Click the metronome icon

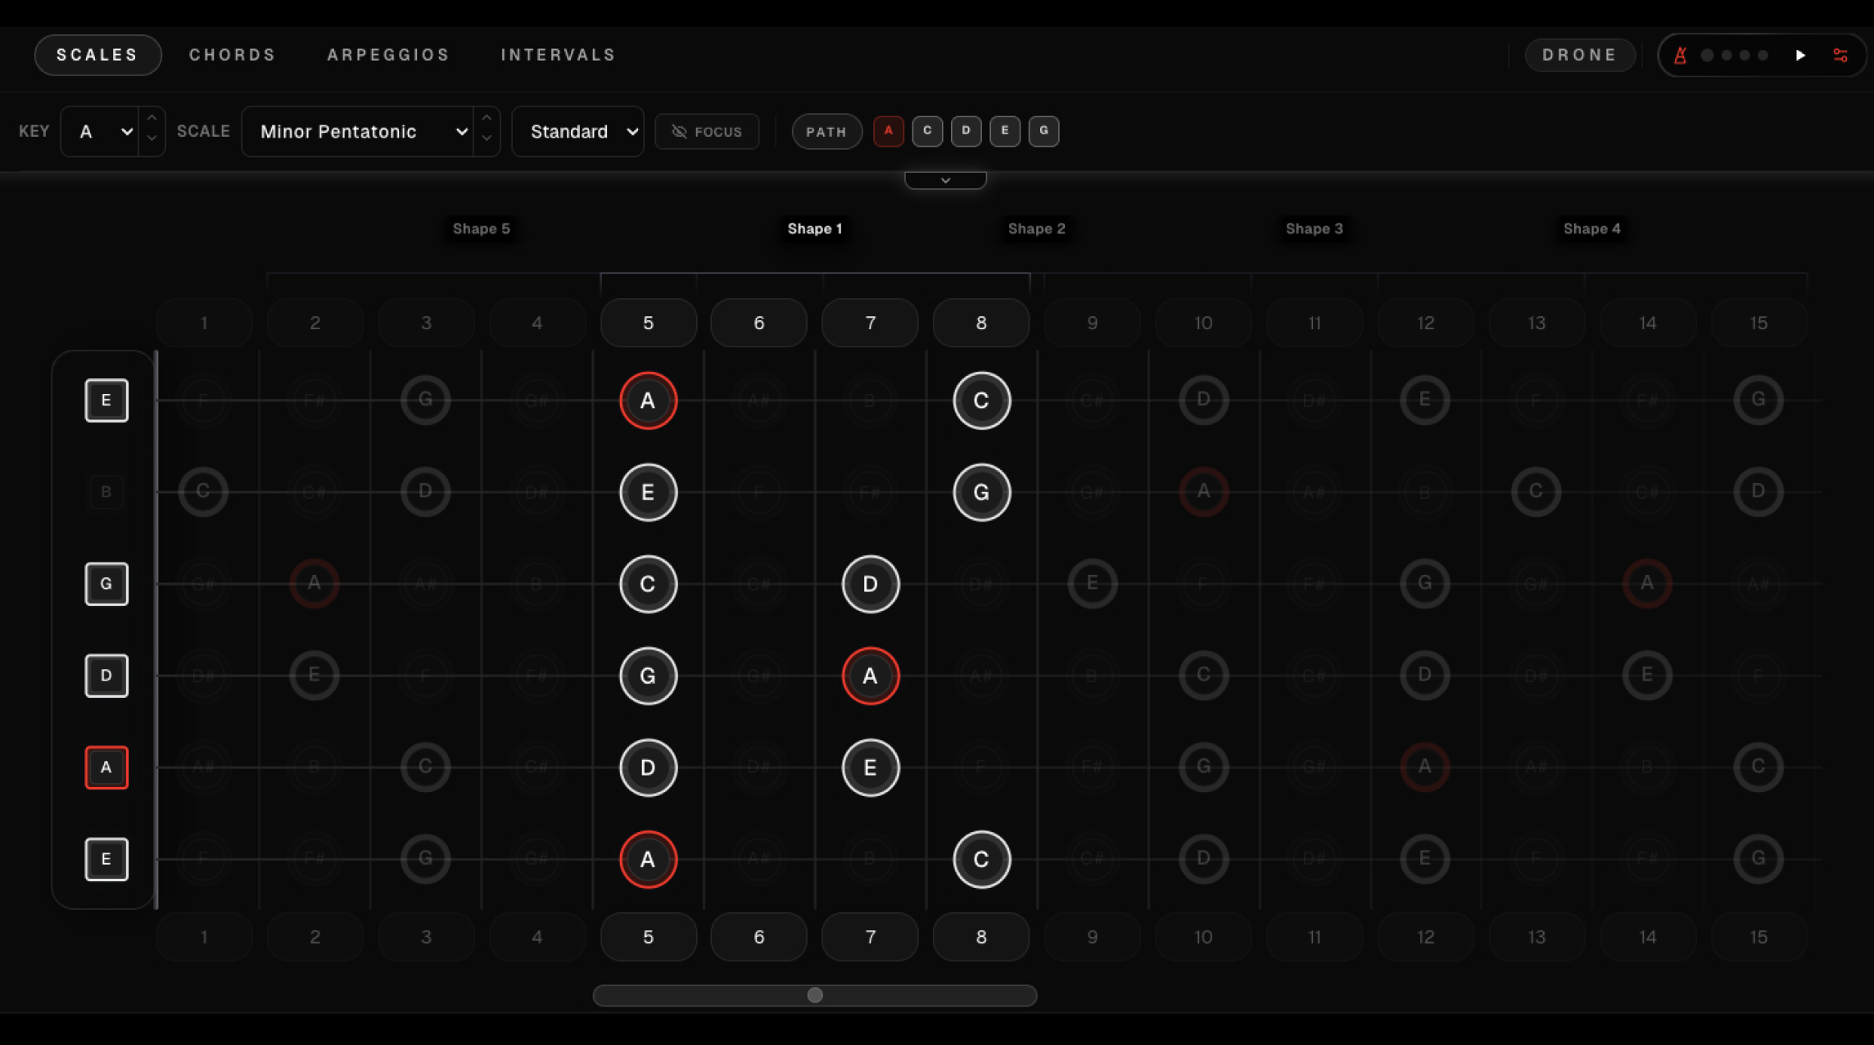coord(1680,55)
